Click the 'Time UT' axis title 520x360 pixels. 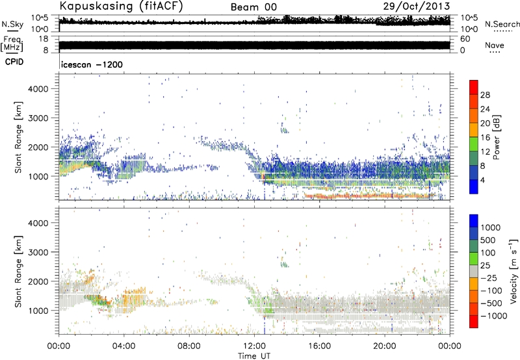[254, 356]
